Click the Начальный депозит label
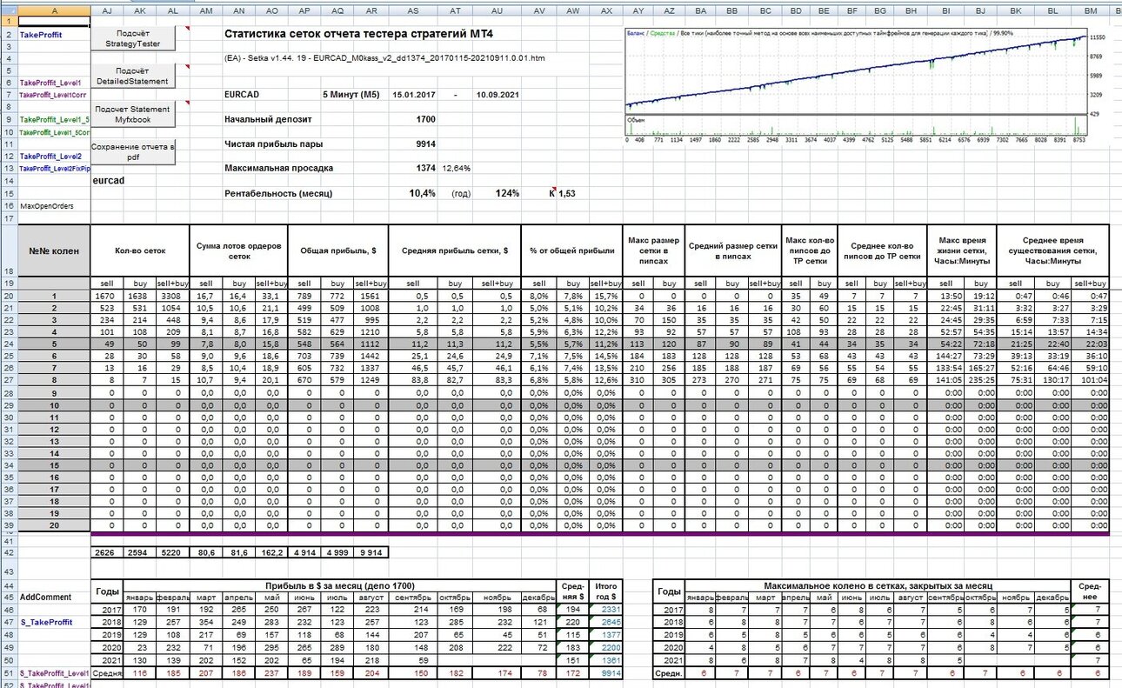Image resolution: width=1122 pixels, height=688 pixels. click(x=268, y=119)
